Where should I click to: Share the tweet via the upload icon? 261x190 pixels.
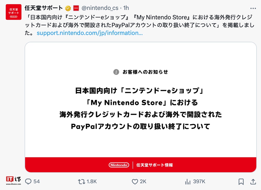click(x=253, y=181)
